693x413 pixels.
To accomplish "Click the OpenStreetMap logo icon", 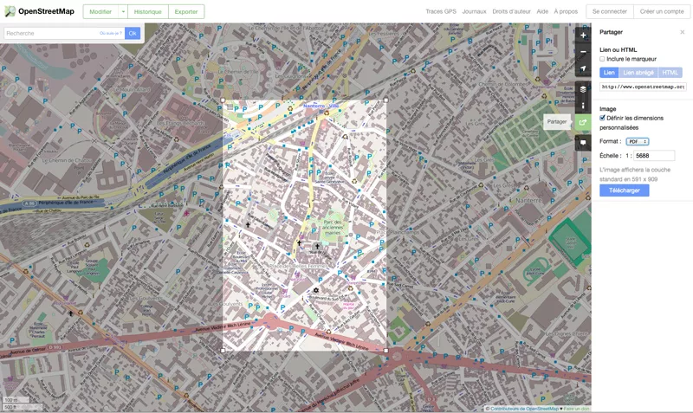I will point(10,11).
